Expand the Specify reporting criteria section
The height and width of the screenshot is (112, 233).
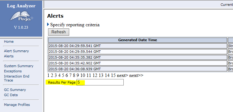point(48,24)
